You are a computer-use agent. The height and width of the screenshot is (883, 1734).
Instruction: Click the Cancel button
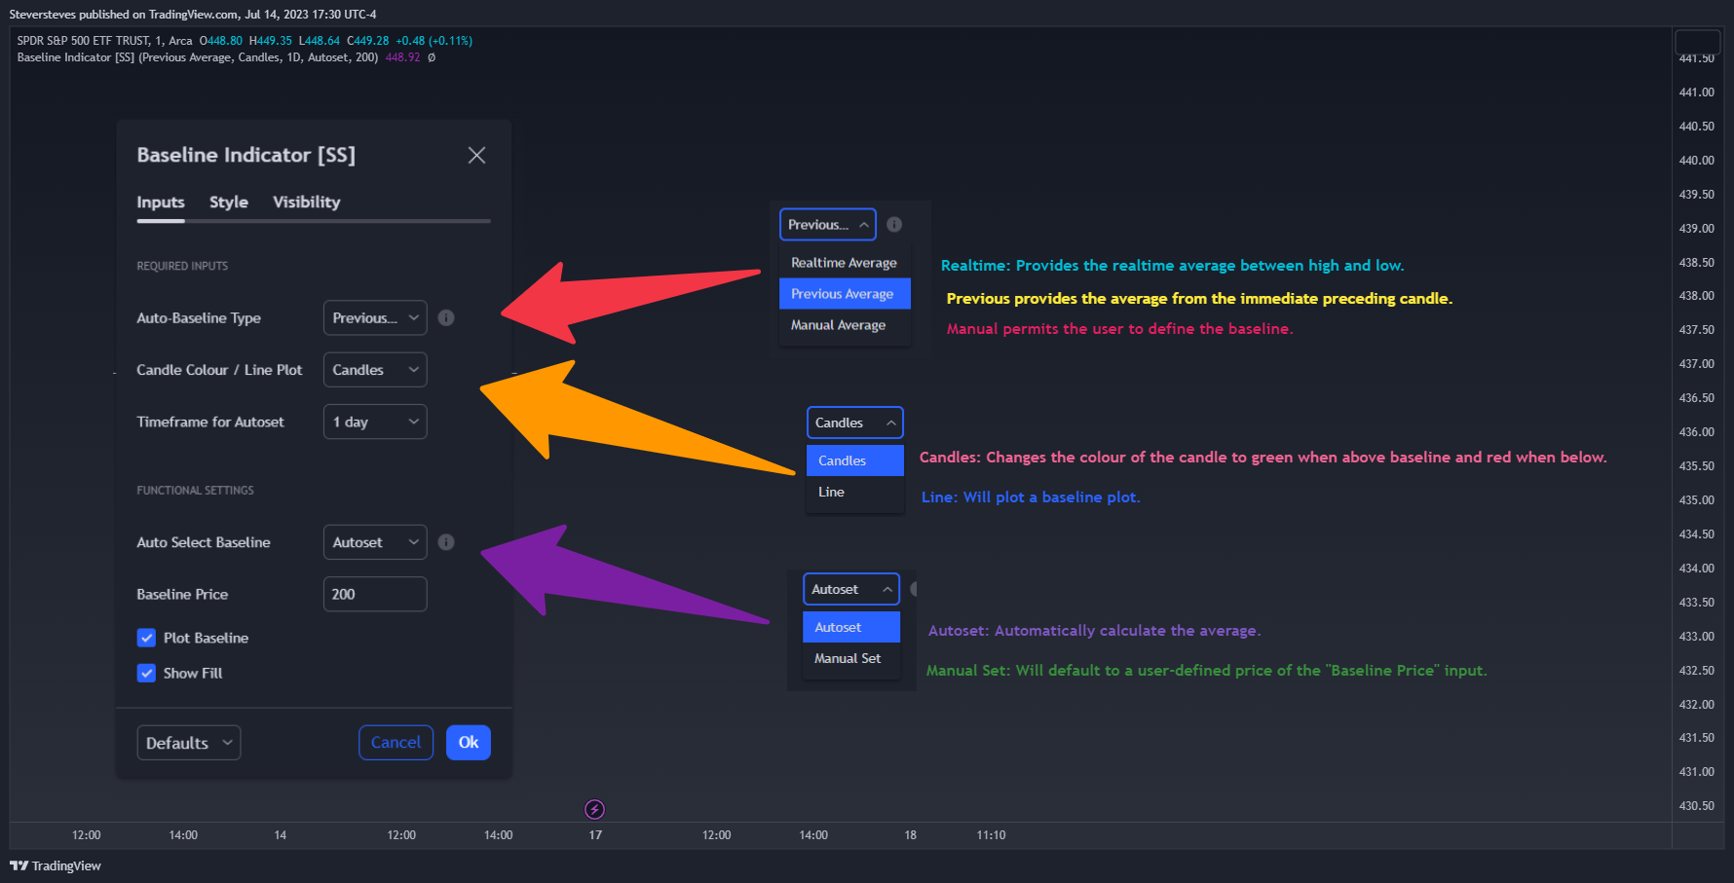[x=396, y=743]
